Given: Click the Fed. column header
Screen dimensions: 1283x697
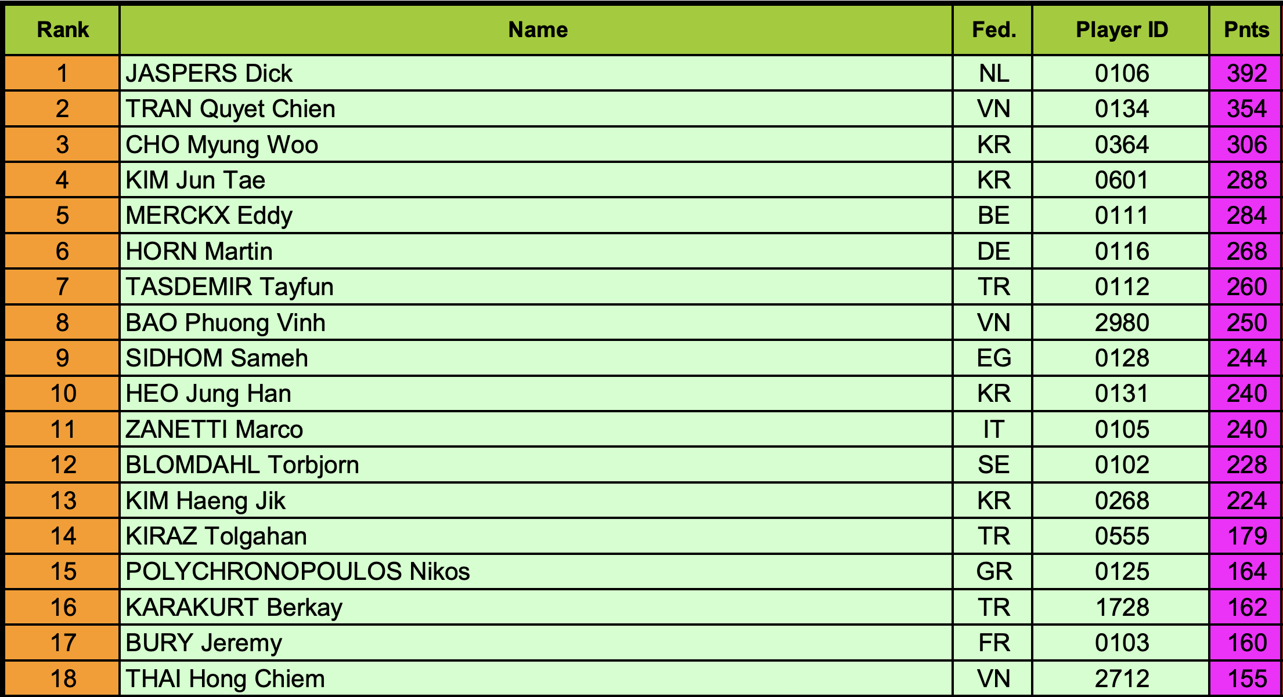Looking at the screenshot, I should 993,30.
